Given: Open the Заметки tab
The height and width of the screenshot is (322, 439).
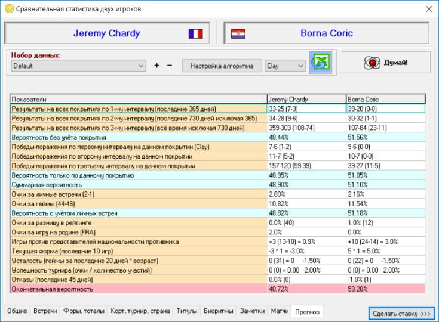Looking at the screenshot, I should click(x=252, y=311).
